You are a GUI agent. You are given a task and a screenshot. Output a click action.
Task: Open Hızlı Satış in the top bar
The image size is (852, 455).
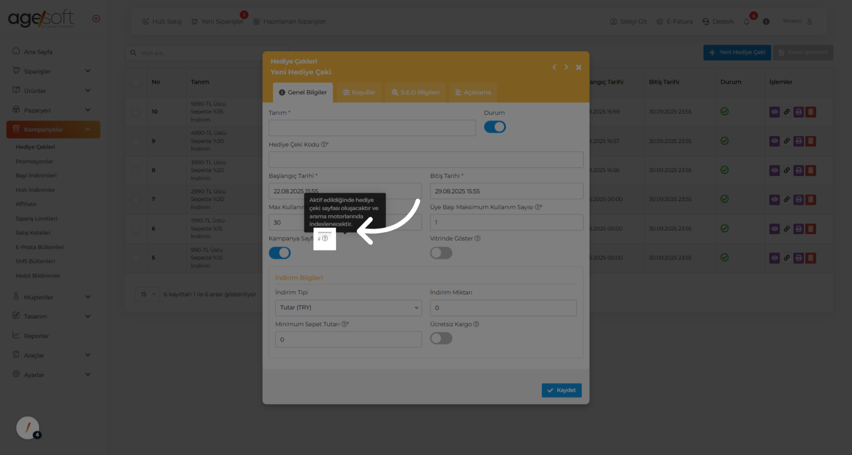click(162, 21)
